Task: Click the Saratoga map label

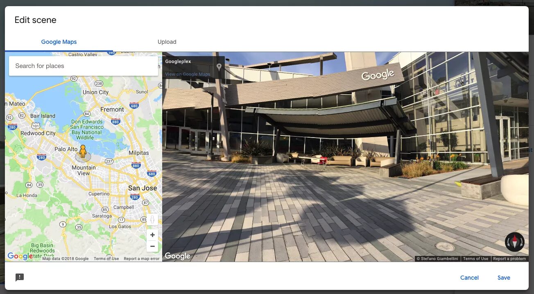Action: coord(102,216)
